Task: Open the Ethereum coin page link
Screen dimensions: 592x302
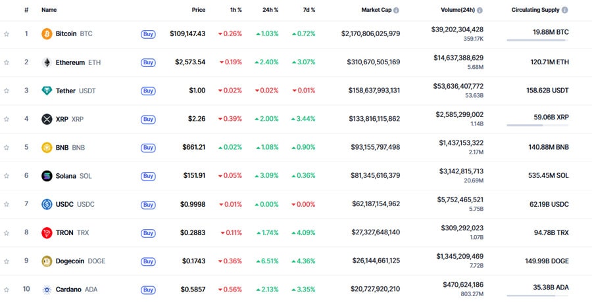Action: 78,62
